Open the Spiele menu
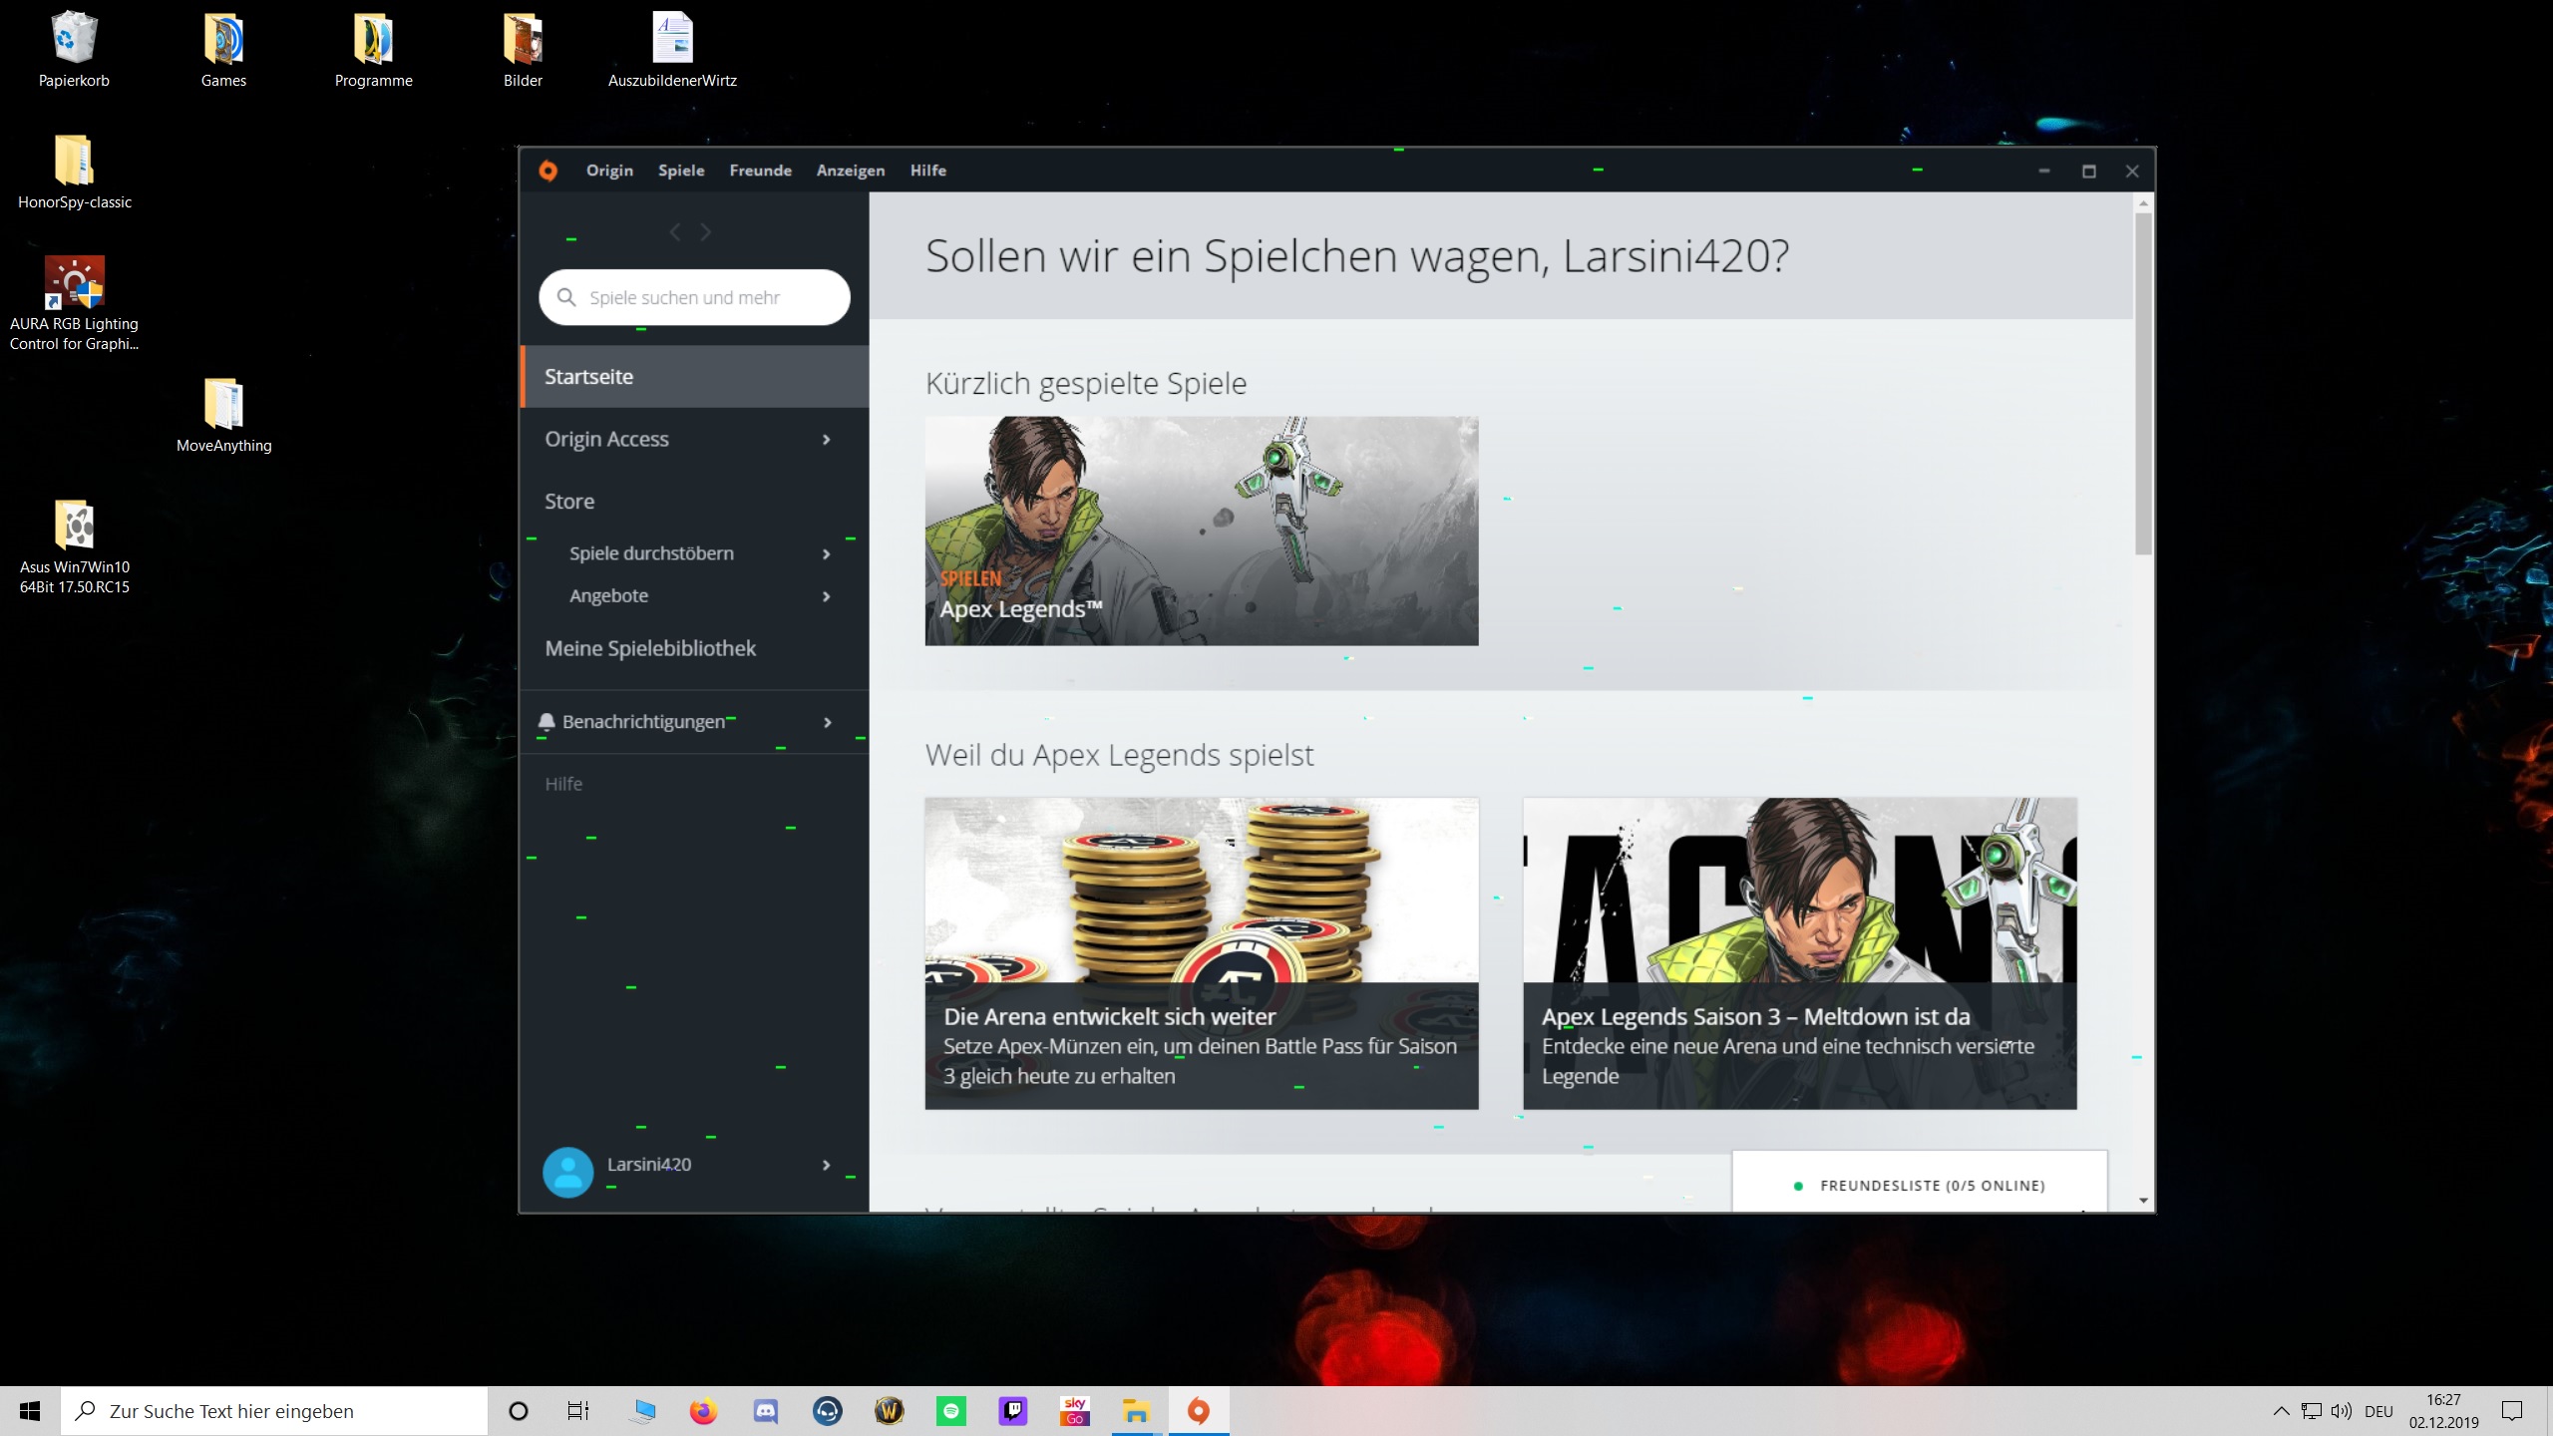The width and height of the screenshot is (2553, 1436). (x=681, y=171)
